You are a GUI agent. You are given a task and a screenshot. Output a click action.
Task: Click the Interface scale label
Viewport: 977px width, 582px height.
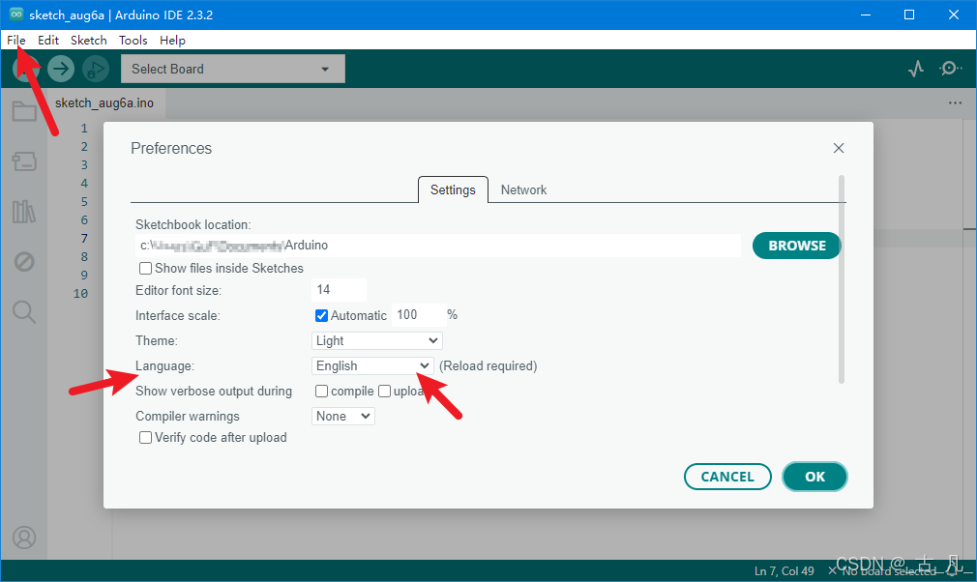[x=178, y=315]
